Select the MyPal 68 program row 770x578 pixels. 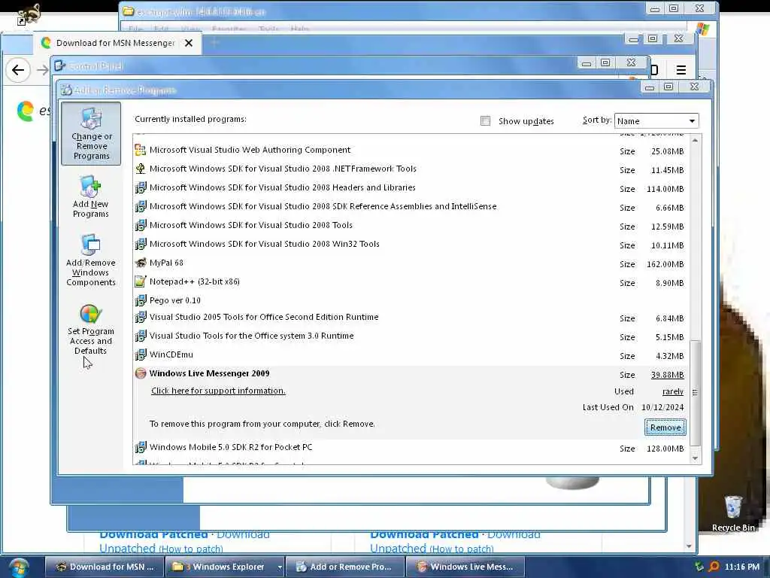click(x=411, y=263)
